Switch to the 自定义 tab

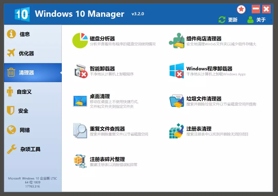click(x=33, y=92)
